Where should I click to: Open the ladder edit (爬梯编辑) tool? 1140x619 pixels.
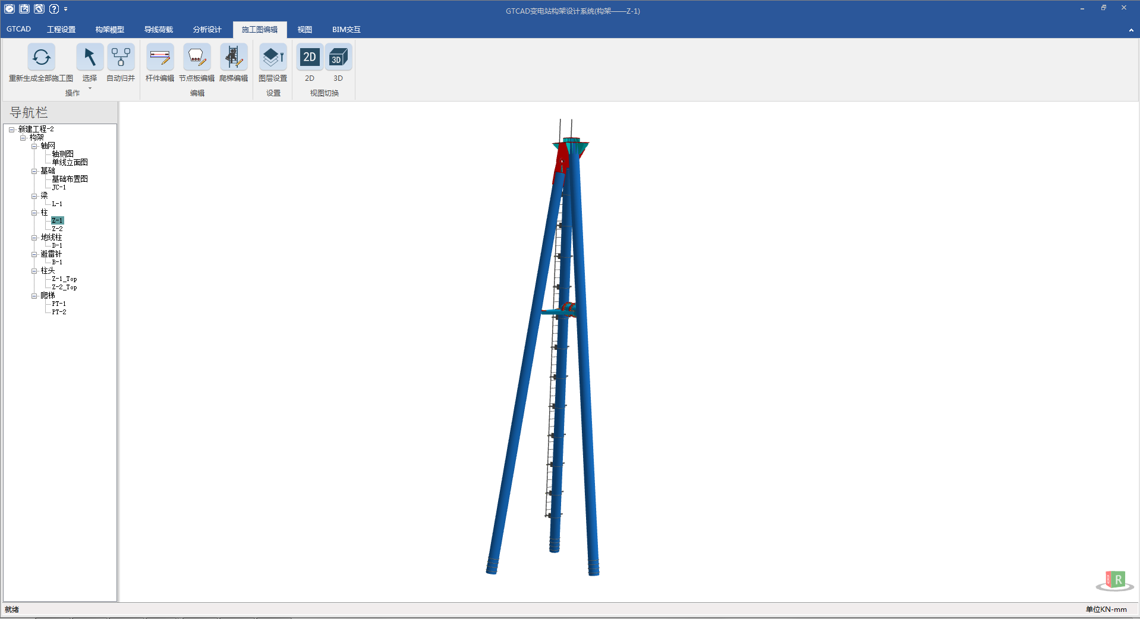[233, 58]
